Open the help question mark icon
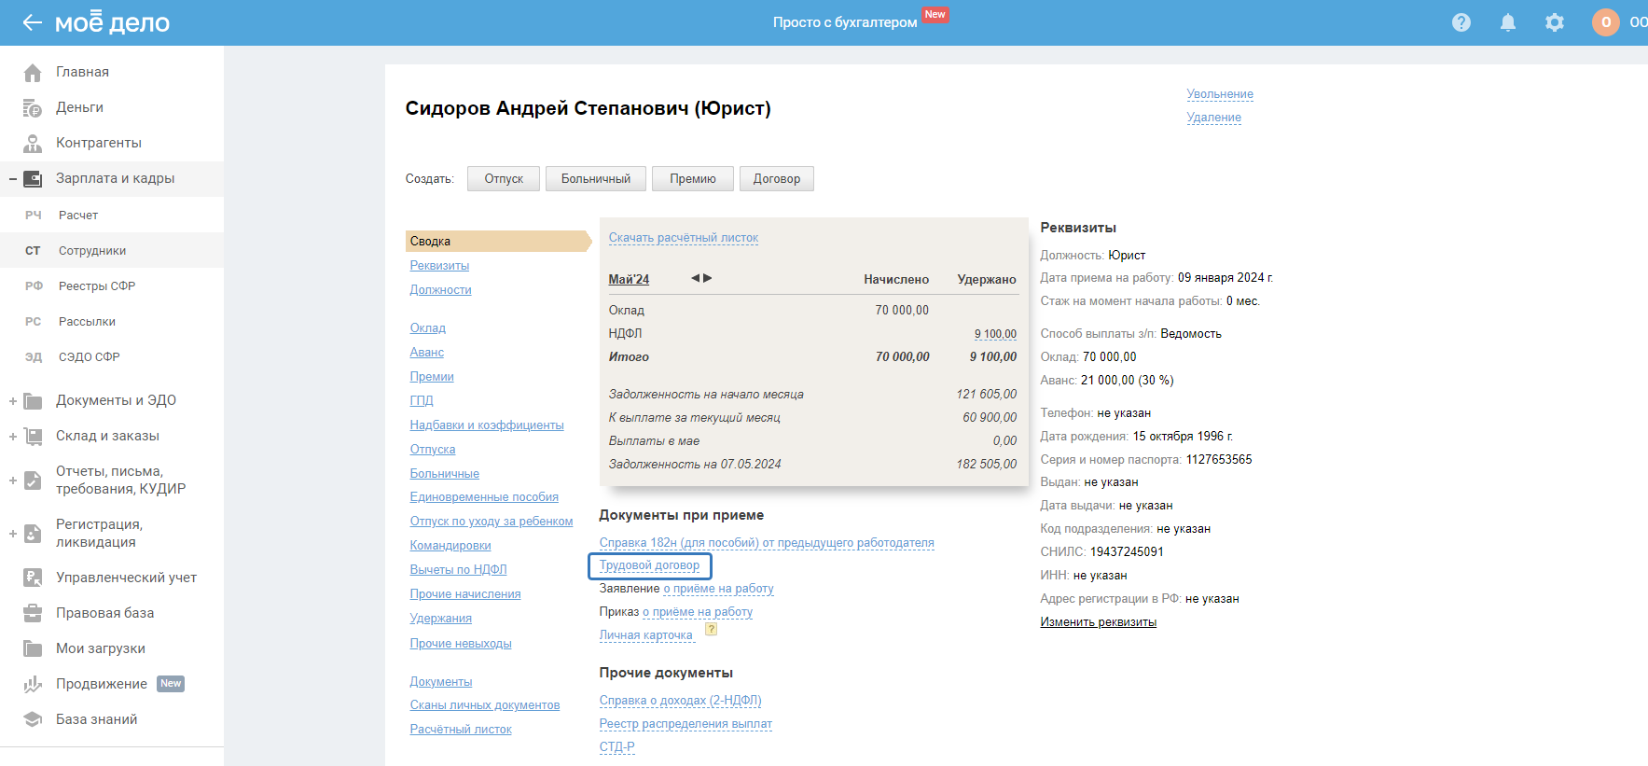 tap(1461, 22)
